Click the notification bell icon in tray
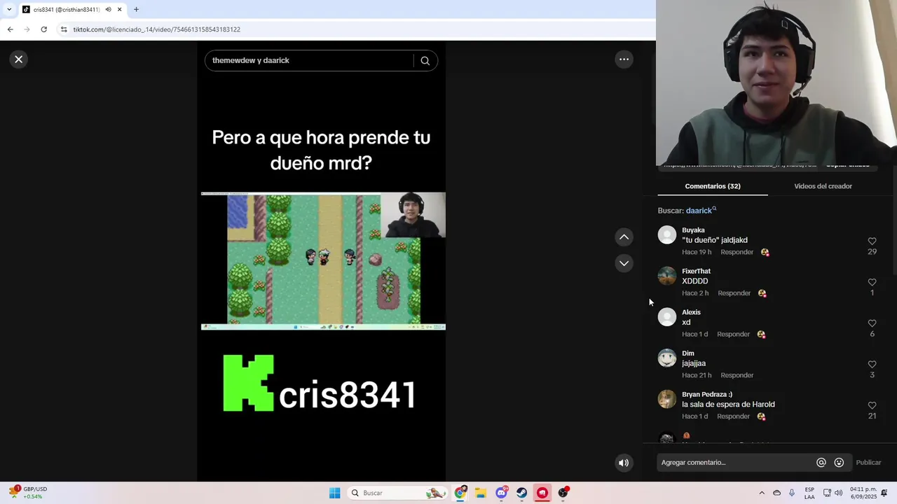Image resolution: width=897 pixels, height=504 pixels. (x=884, y=493)
